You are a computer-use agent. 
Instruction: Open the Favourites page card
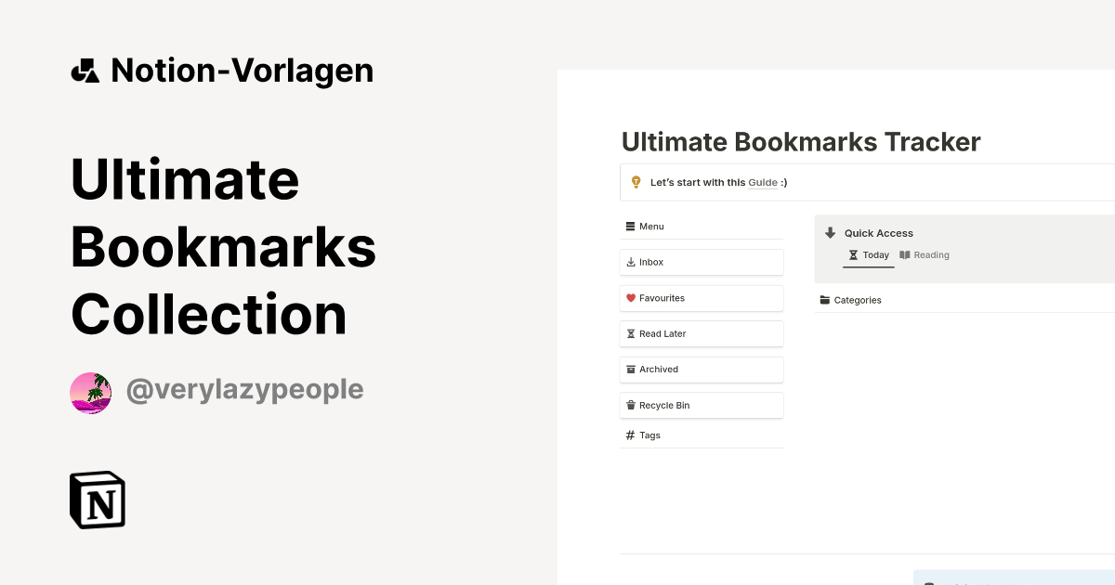[702, 298]
